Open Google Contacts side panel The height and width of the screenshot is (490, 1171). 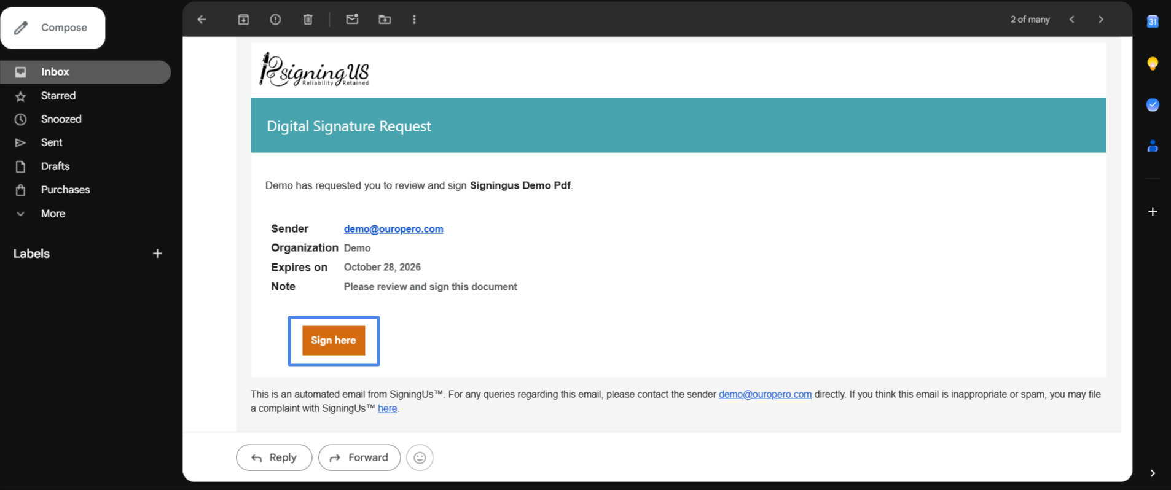click(x=1153, y=146)
